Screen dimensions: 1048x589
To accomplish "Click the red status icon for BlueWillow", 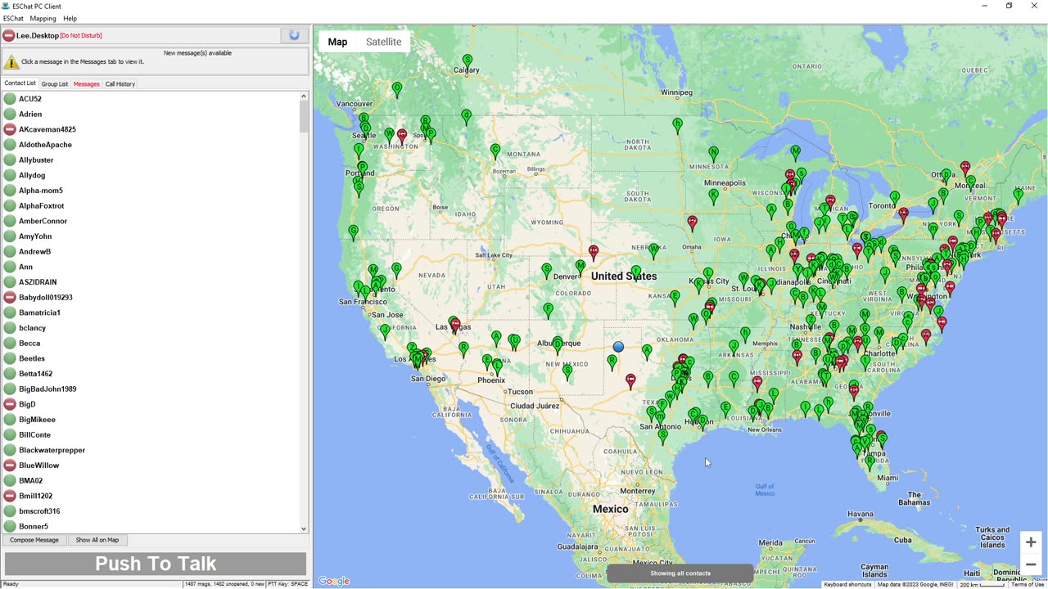I will [x=10, y=465].
